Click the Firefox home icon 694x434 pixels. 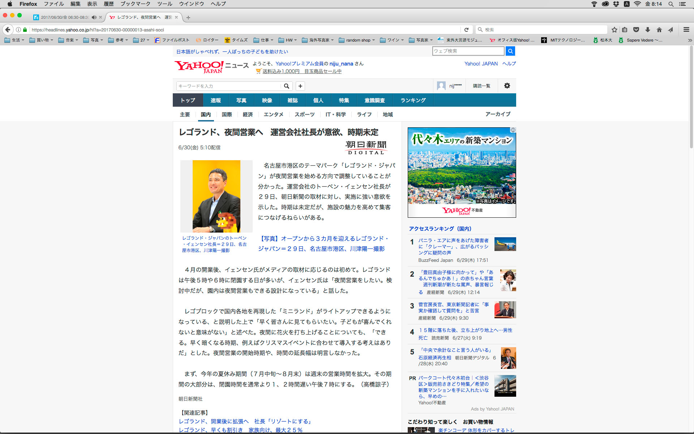coord(659,30)
